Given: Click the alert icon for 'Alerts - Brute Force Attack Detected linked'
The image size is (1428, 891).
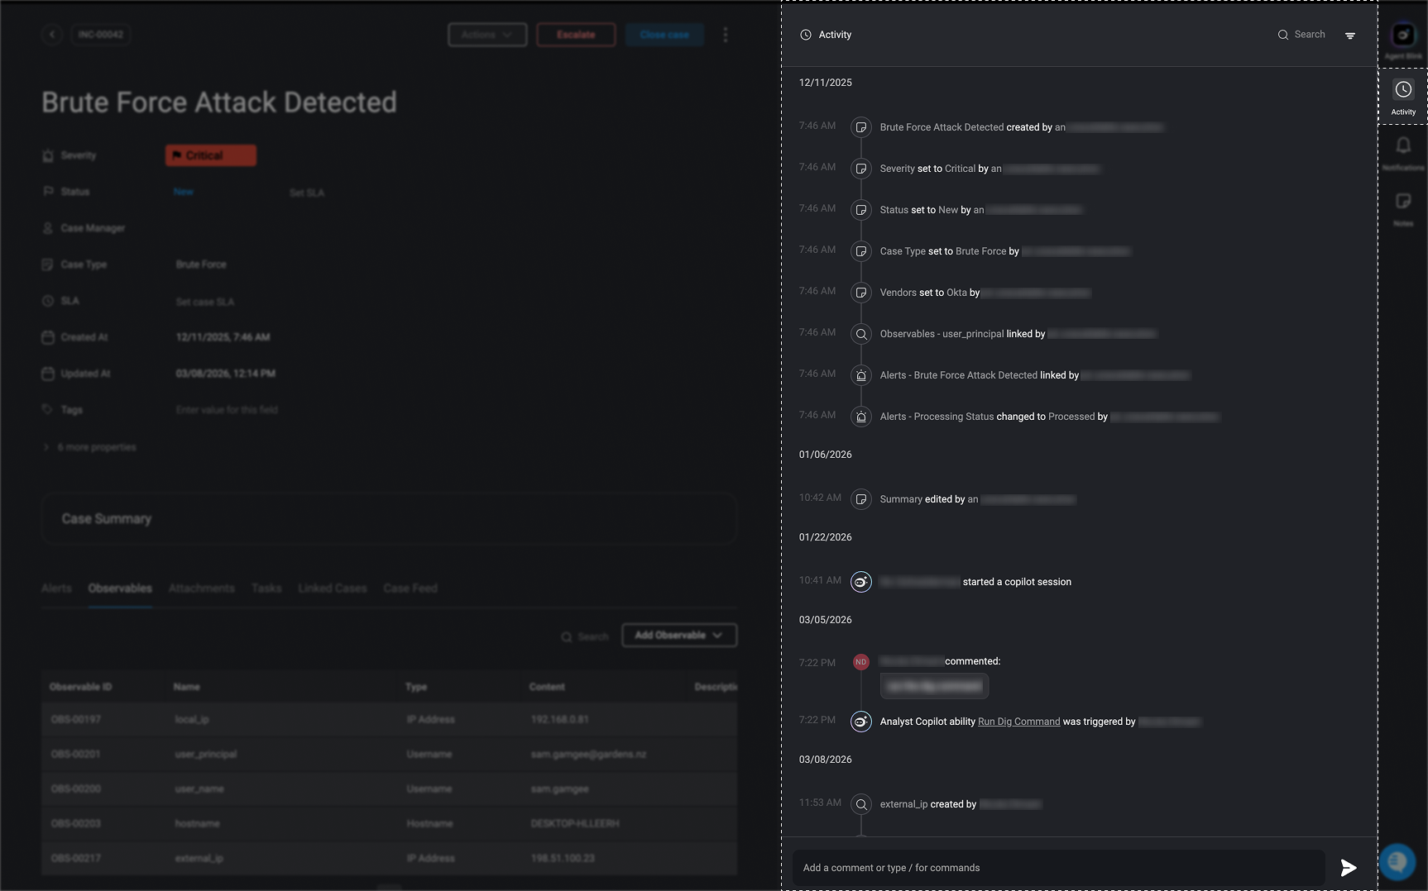Looking at the screenshot, I should tap(861, 375).
